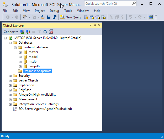Viewport: 164px width, 139px height.
Task: Expand Integration Services Catalogs folder
Action: pyautogui.click(x=10, y=104)
